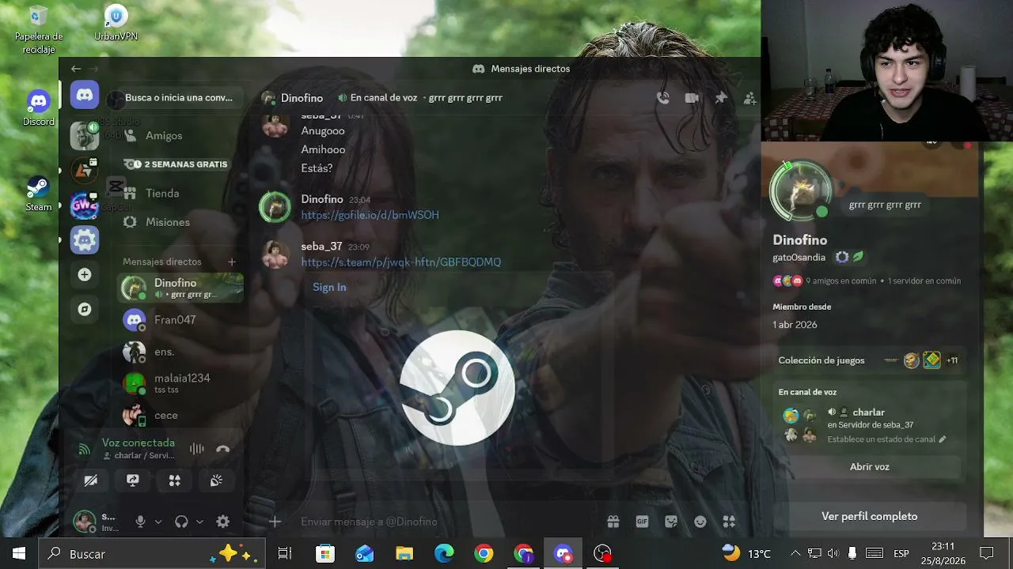Open the UrbanVPN desktop shortcut
This screenshot has height=569, width=1013.
[x=116, y=24]
